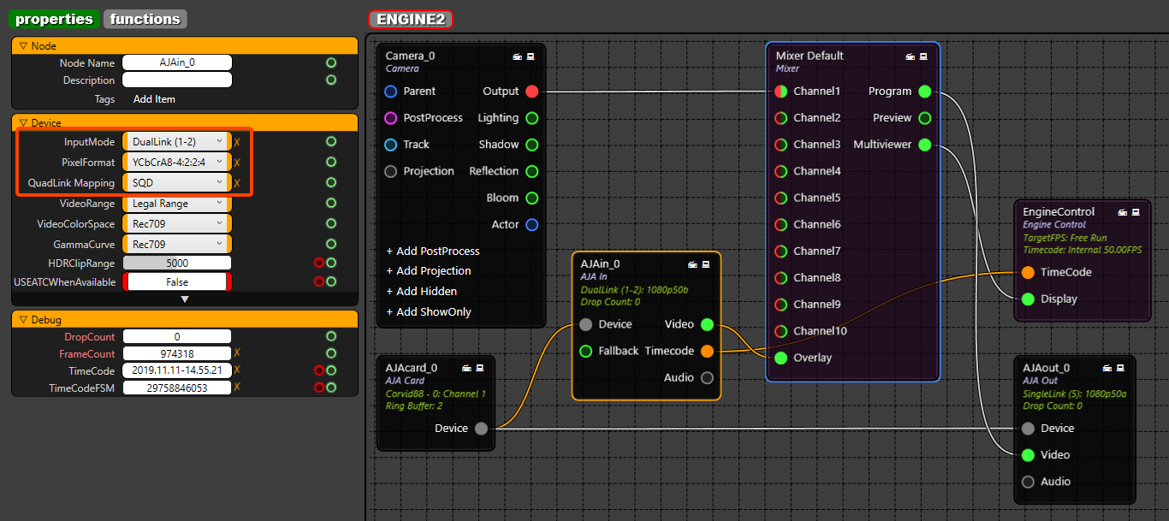Toggle the red circle beside HDRClipRange

click(x=319, y=263)
